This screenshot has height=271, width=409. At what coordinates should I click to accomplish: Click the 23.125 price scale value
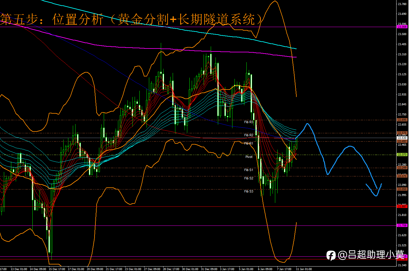[x=402, y=74]
